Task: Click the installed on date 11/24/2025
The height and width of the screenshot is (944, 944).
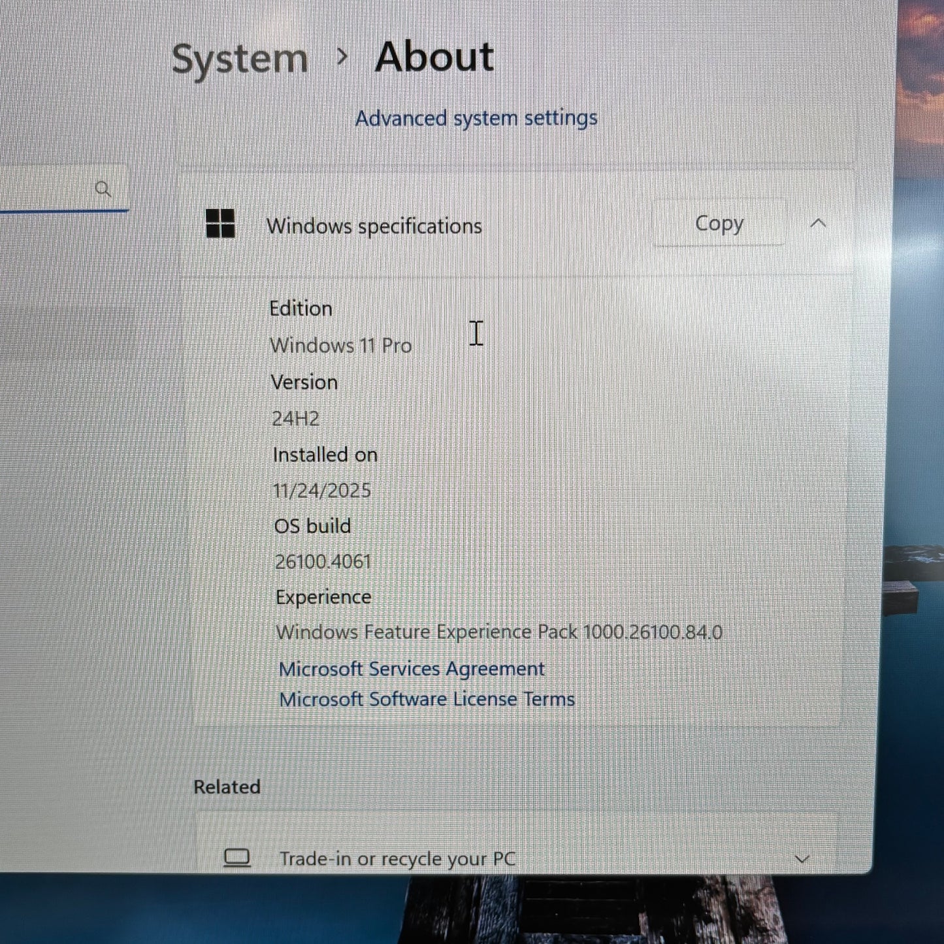Action: (x=321, y=490)
